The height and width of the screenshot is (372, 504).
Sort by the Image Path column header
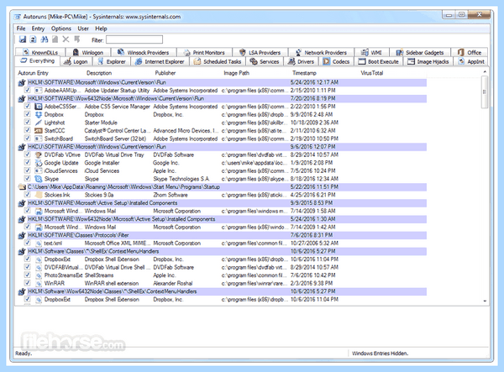[x=236, y=73]
